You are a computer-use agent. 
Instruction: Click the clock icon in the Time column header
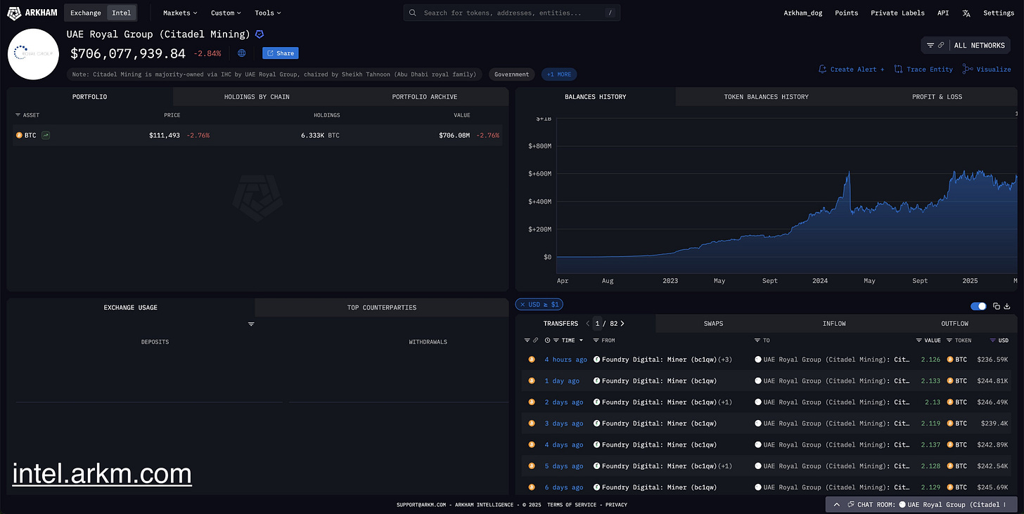click(548, 340)
